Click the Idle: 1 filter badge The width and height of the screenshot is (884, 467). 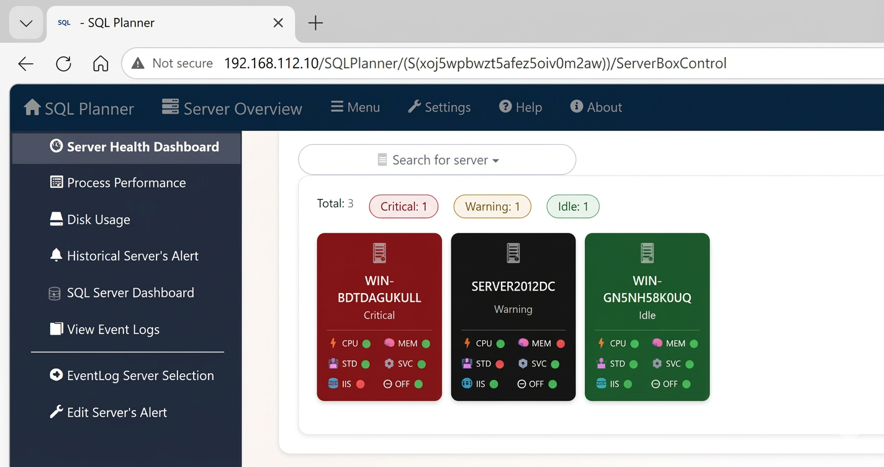click(572, 206)
